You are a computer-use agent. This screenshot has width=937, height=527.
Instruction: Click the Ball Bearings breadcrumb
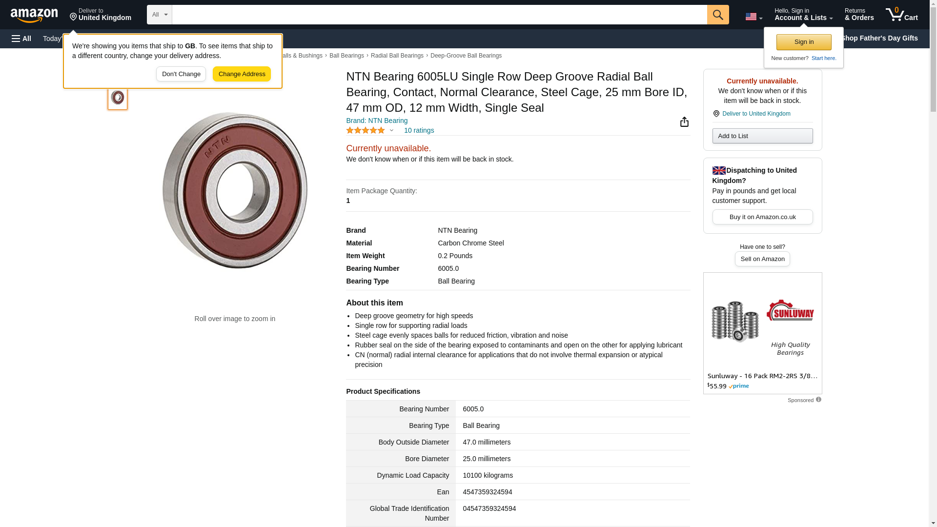coord(346,56)
